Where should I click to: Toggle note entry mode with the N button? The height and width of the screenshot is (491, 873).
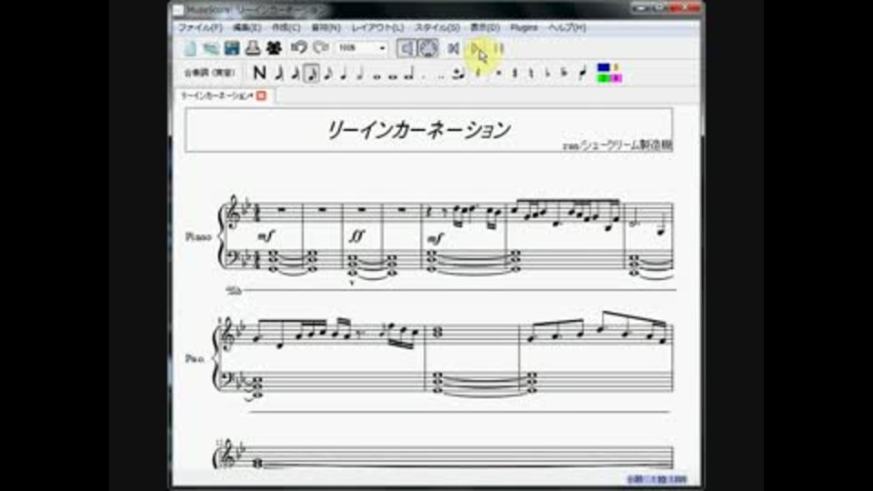259,73
